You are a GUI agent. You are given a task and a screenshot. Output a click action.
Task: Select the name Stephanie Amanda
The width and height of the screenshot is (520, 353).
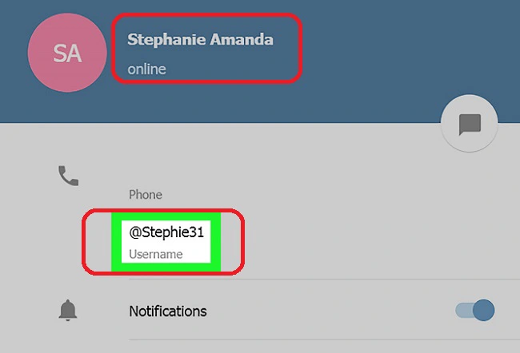coord(200,39)
